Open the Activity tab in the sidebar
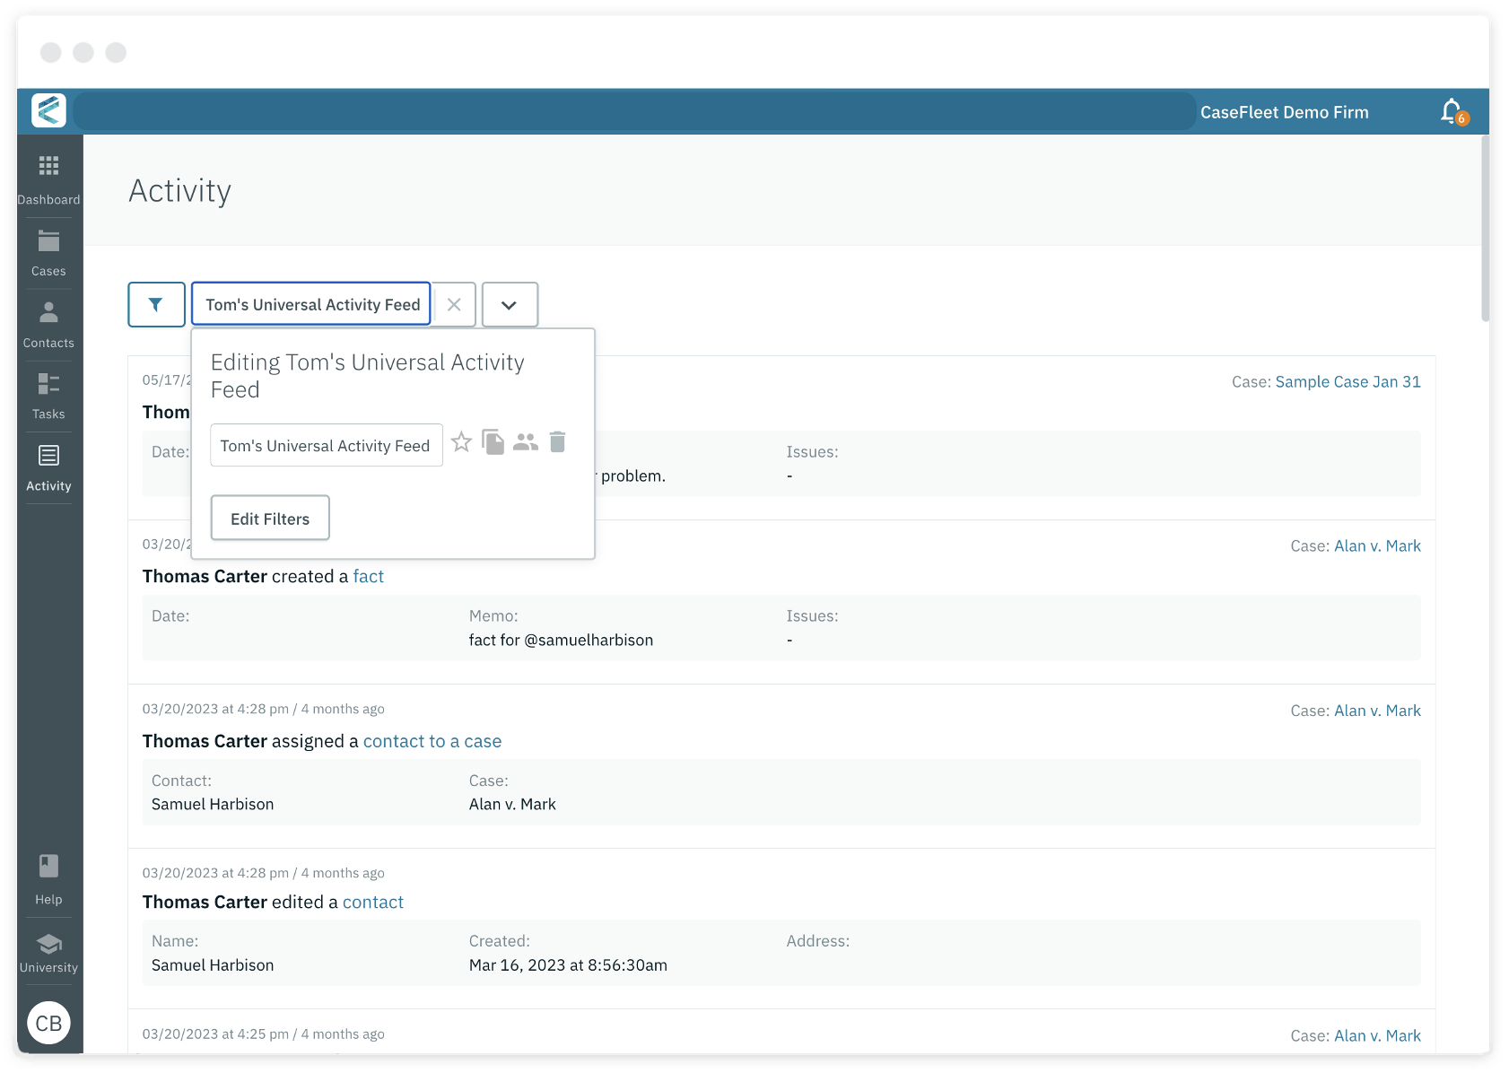 [x=48, y=465]
